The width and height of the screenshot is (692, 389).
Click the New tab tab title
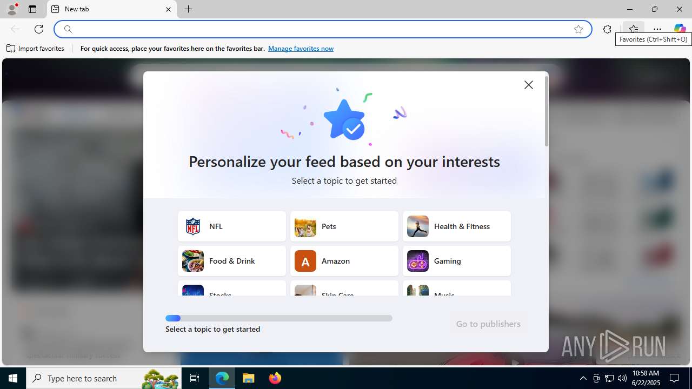(x=77, y=9)
